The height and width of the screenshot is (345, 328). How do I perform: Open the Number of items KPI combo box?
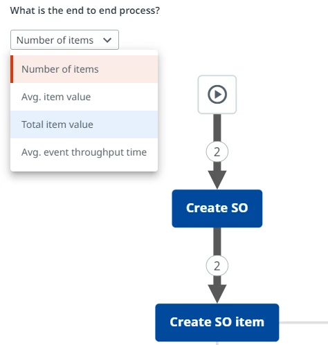click(x=64, y=39)
